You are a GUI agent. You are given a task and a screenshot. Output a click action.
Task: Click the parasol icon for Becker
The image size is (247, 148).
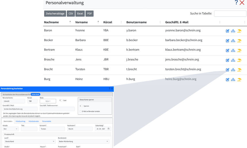[239, 41]
